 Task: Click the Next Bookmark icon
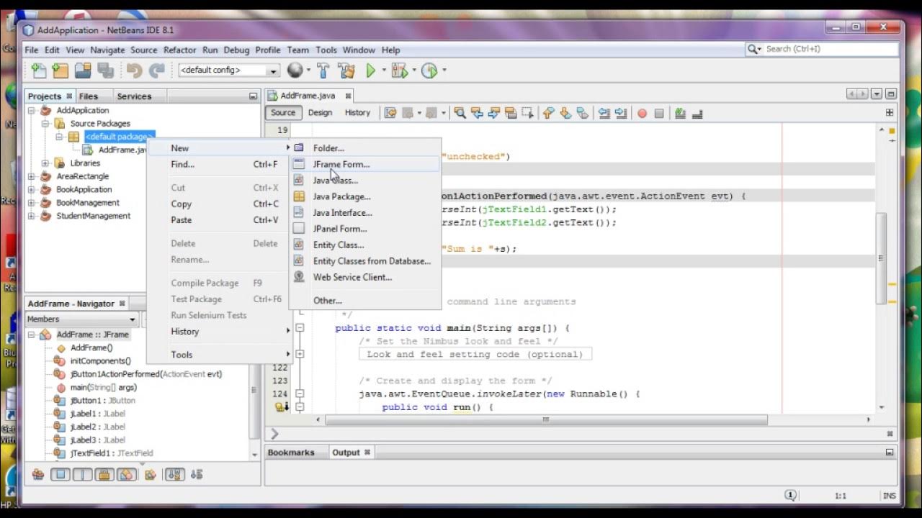(565, 113)
